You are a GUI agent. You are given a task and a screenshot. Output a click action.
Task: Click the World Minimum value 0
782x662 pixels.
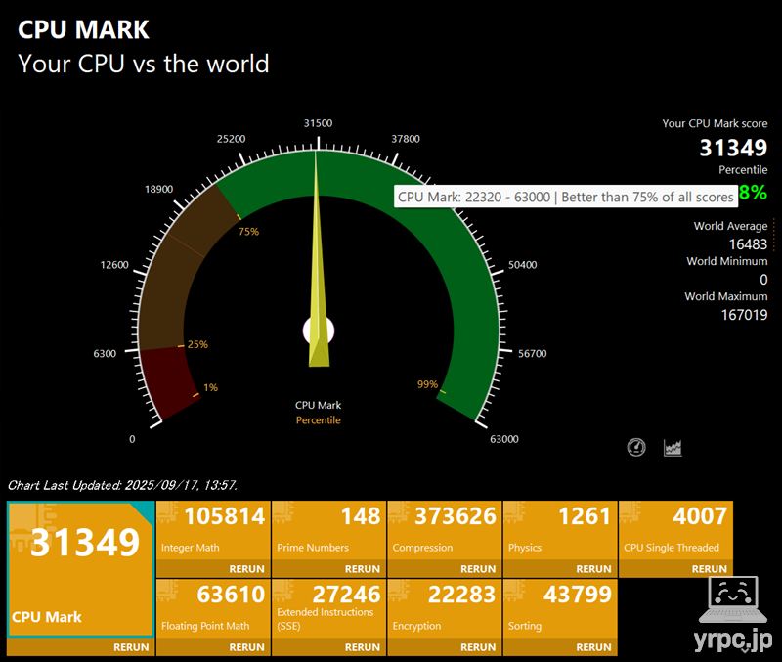[763, 280]
